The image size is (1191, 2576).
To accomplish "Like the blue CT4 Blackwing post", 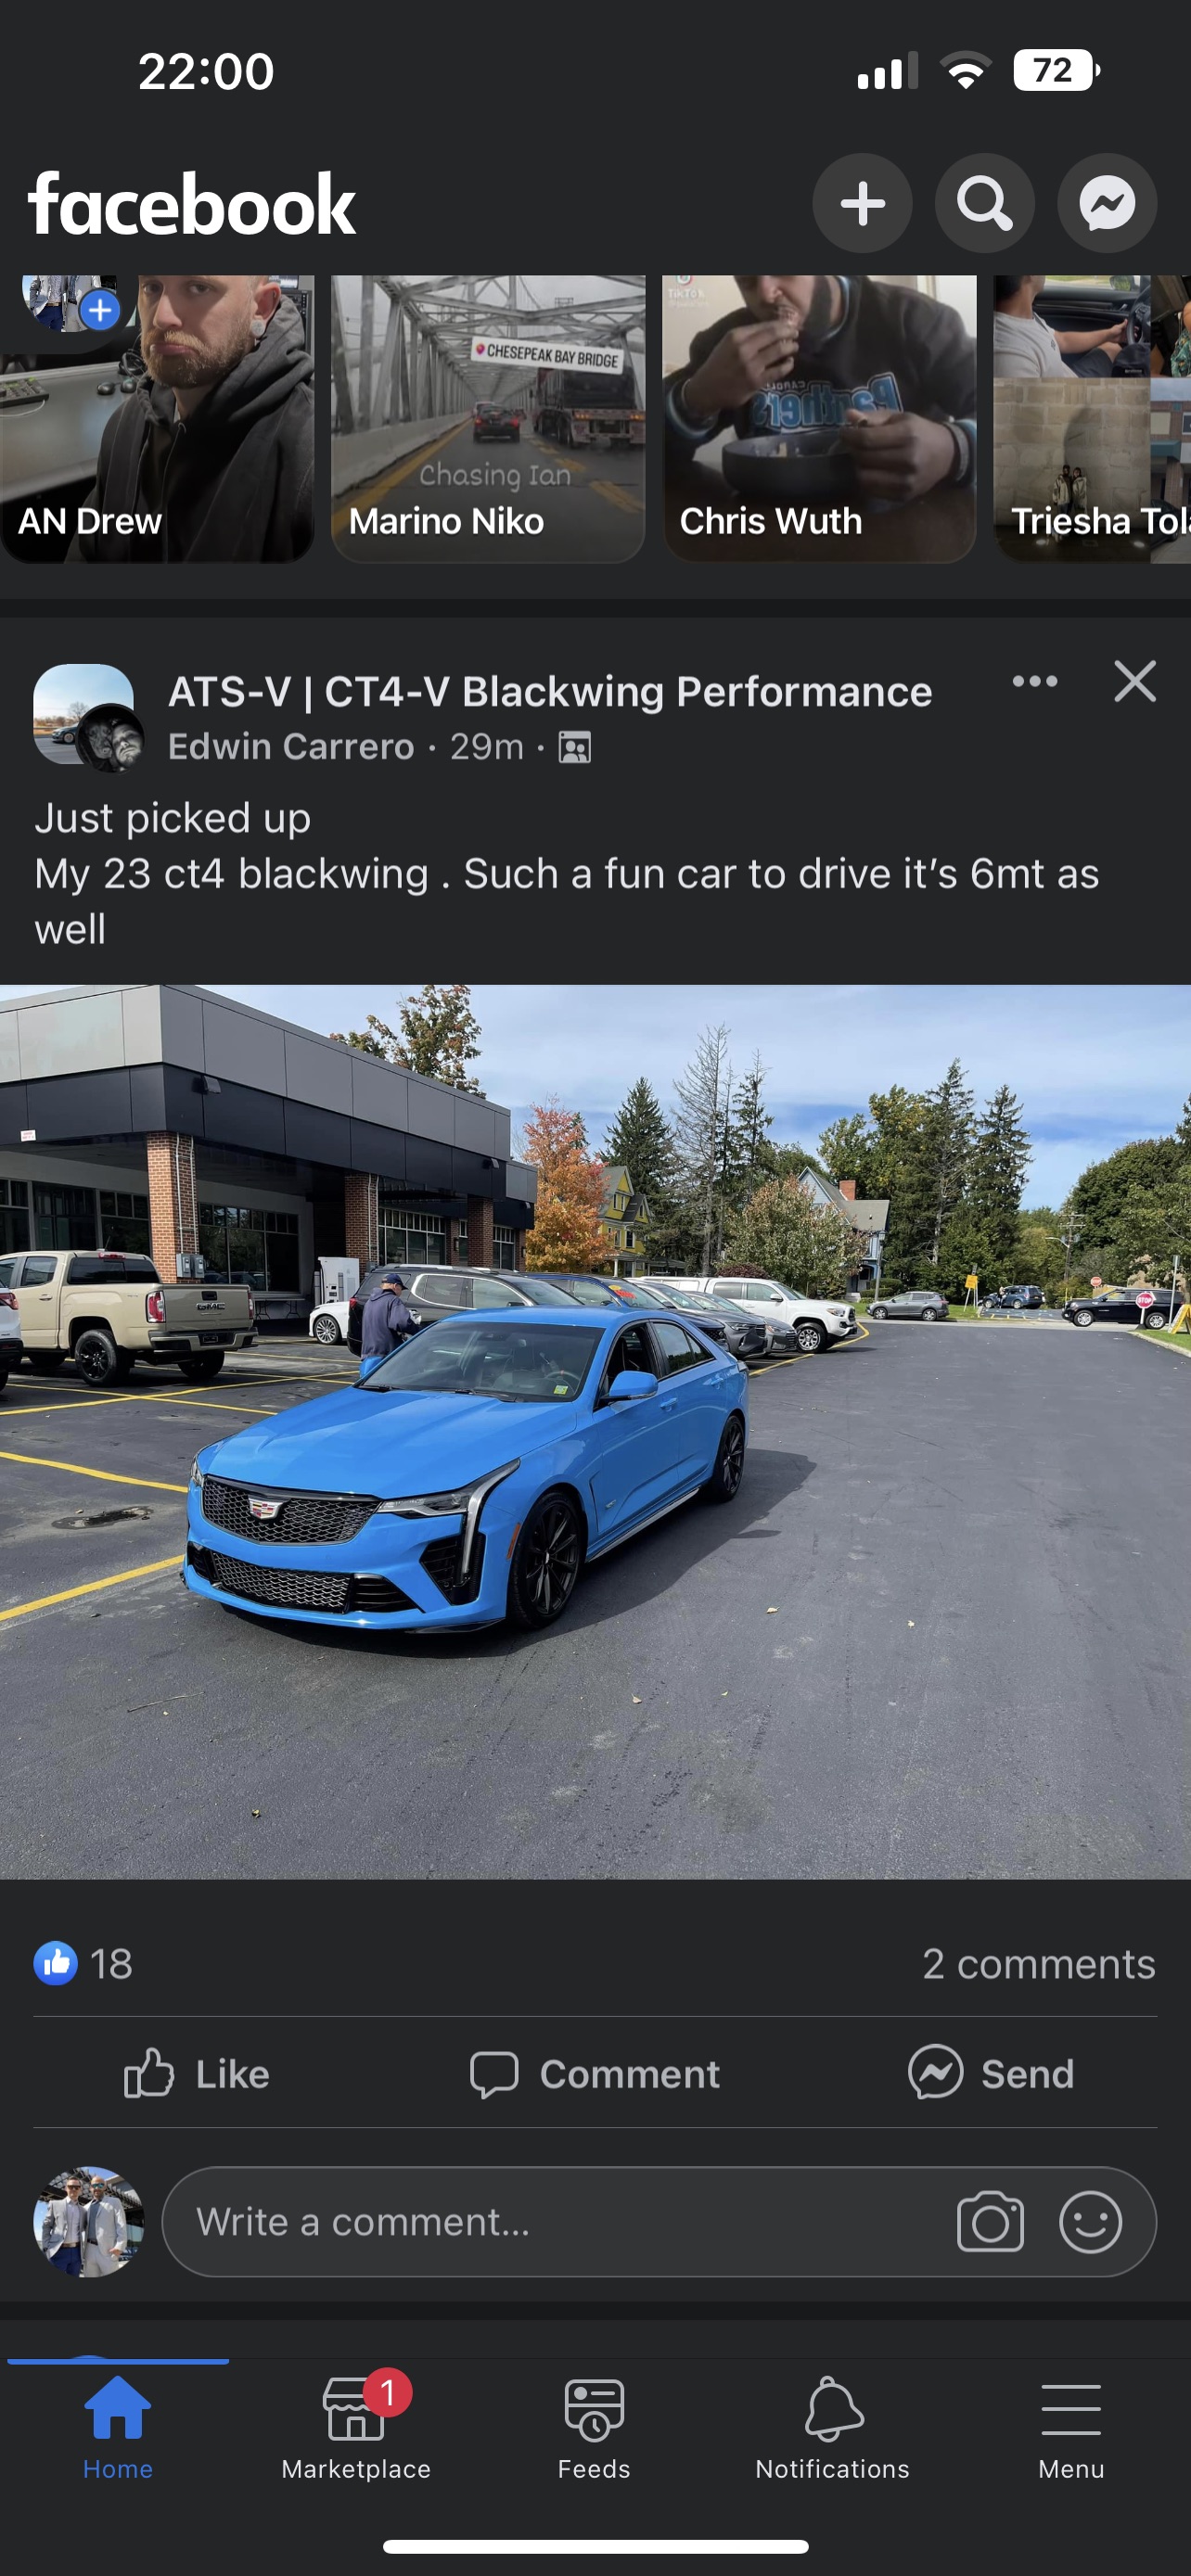I will [196, 2074].
